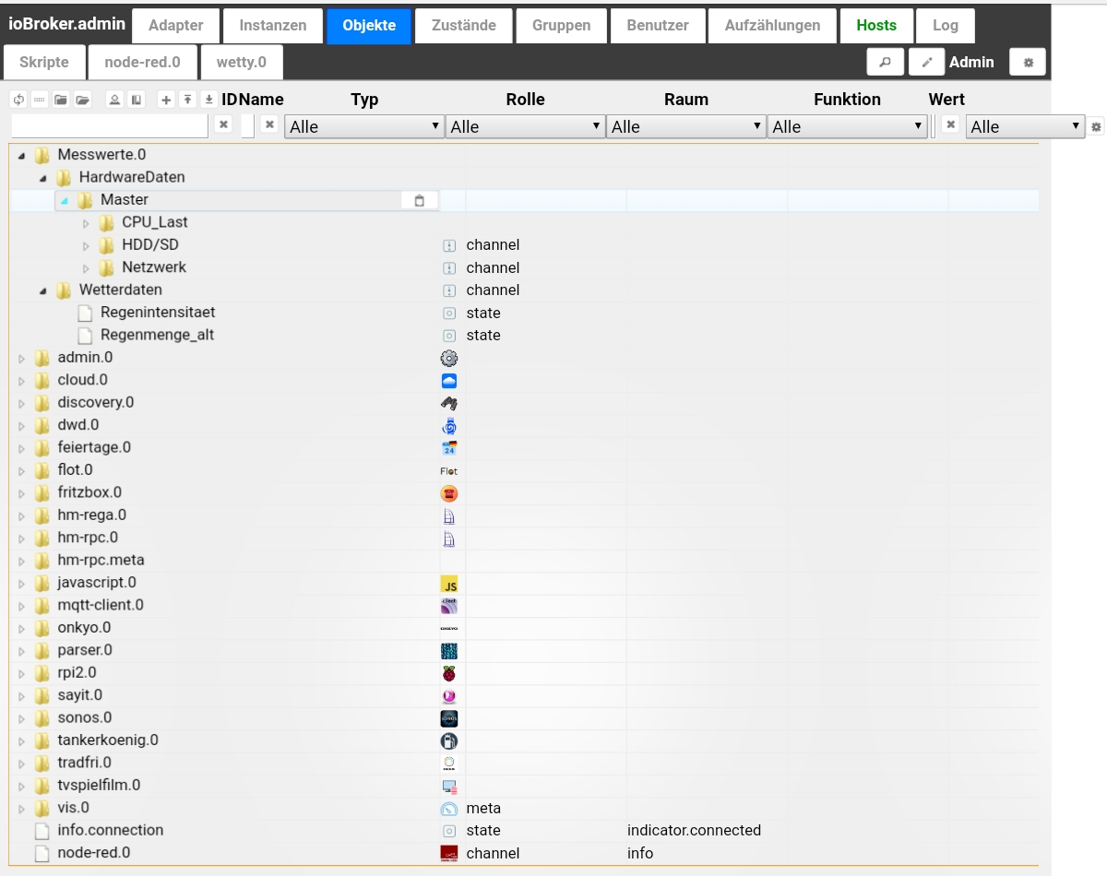1107x876 pixels.
Task: Click the javascript.0 JS icon
Action: click(x=449, y=584)
